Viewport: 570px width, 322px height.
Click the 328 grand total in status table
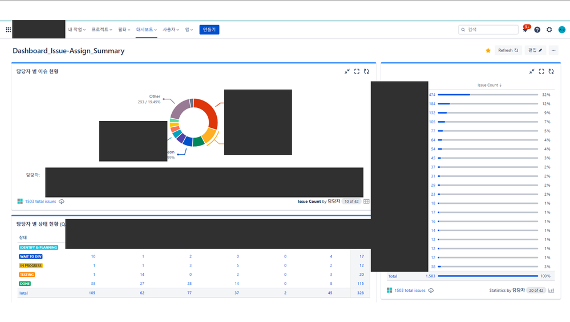click(x=360, y=293)
